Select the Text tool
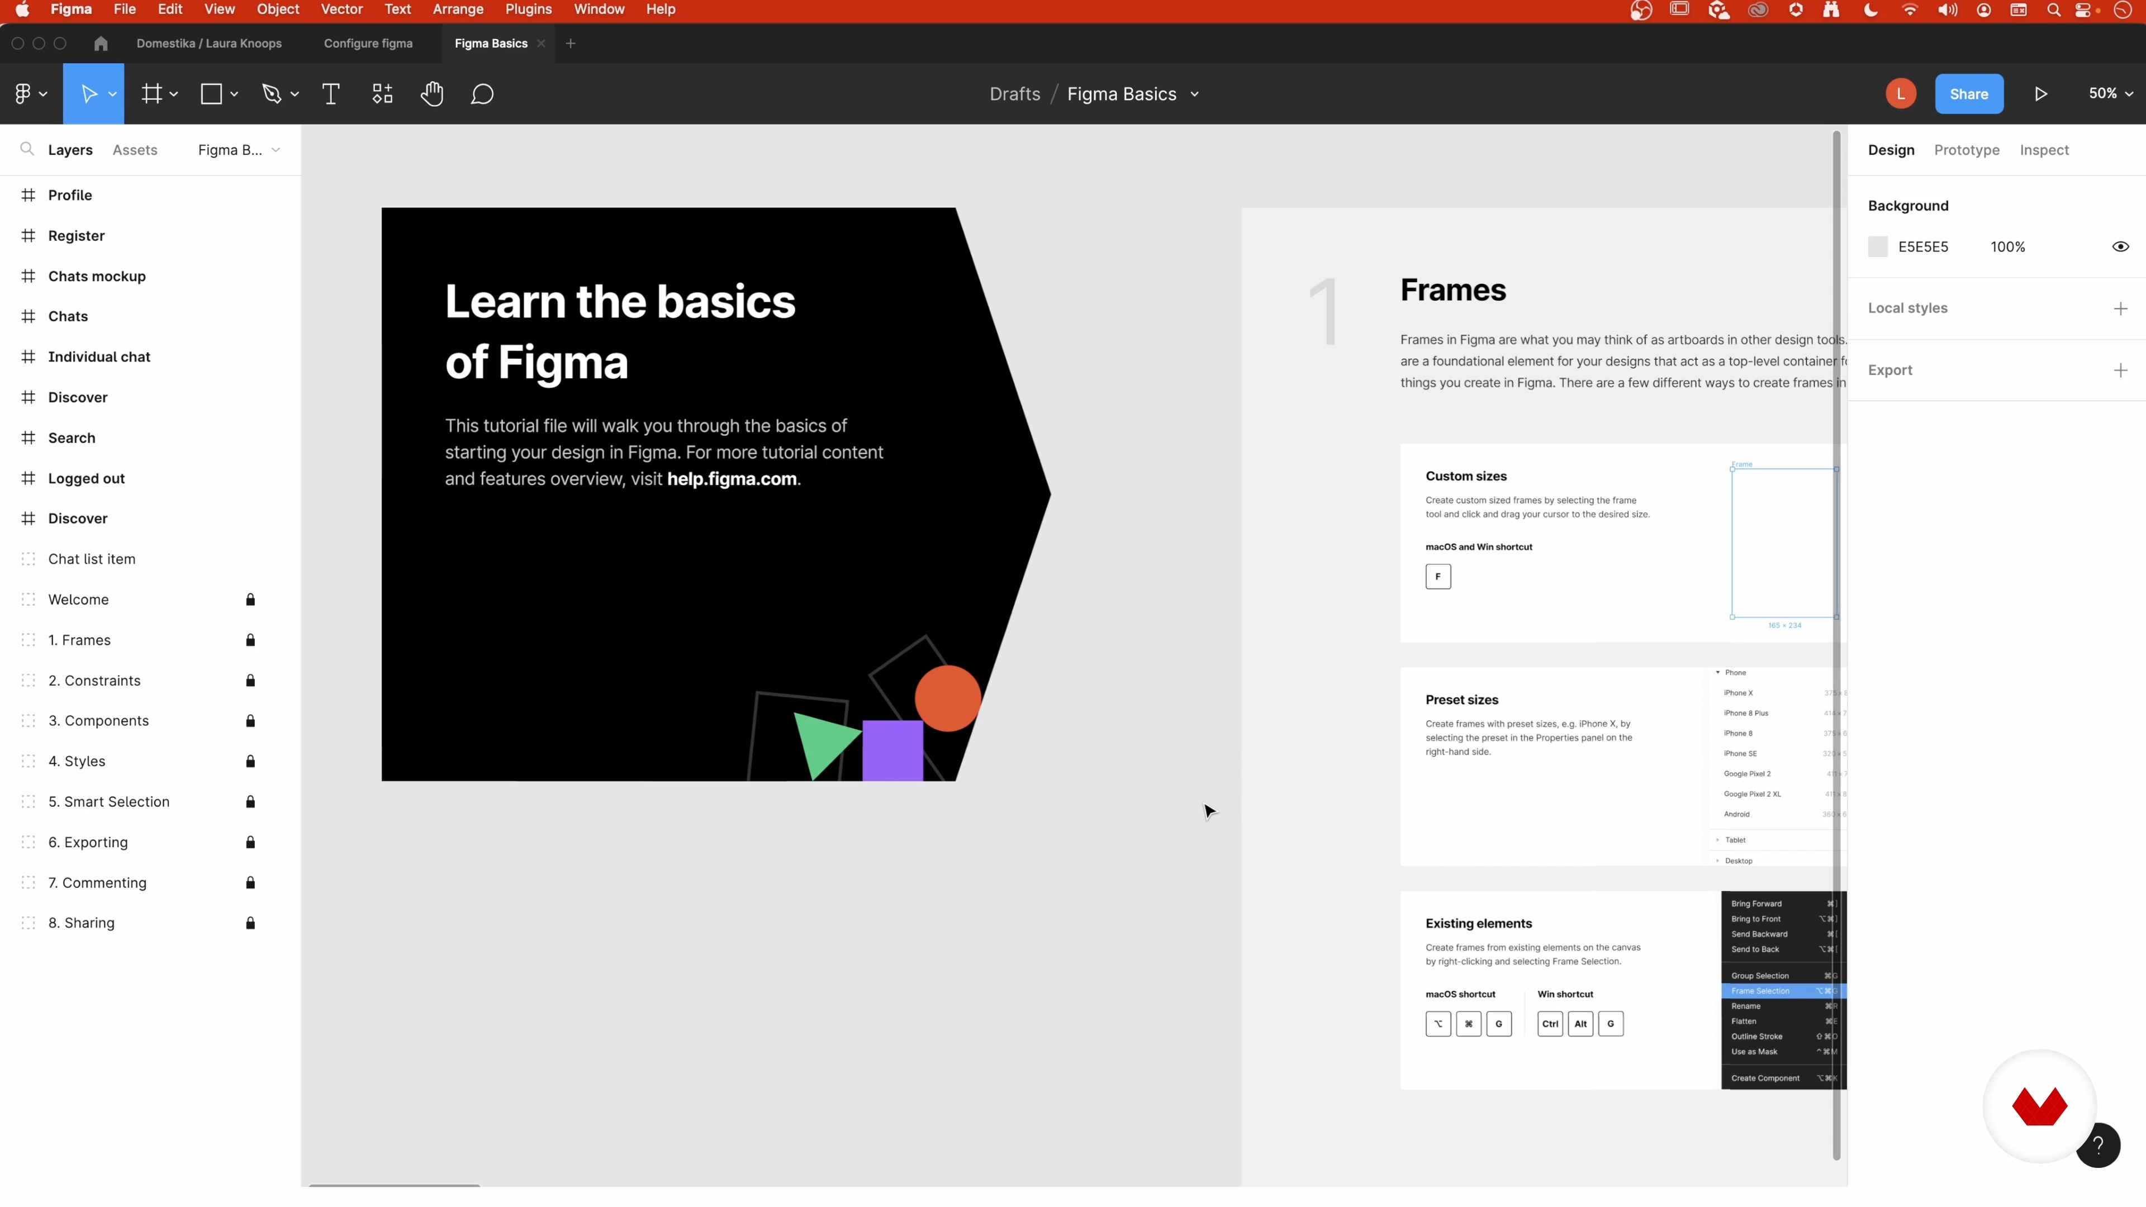 (331, 94)
